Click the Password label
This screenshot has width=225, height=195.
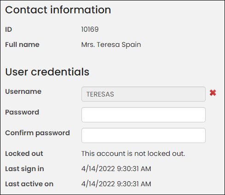22,112
